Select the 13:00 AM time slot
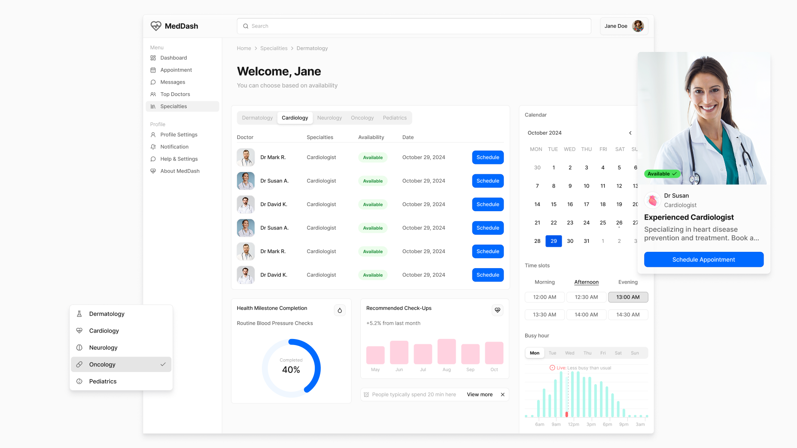The image size is (797, 448). pos(628,297)
